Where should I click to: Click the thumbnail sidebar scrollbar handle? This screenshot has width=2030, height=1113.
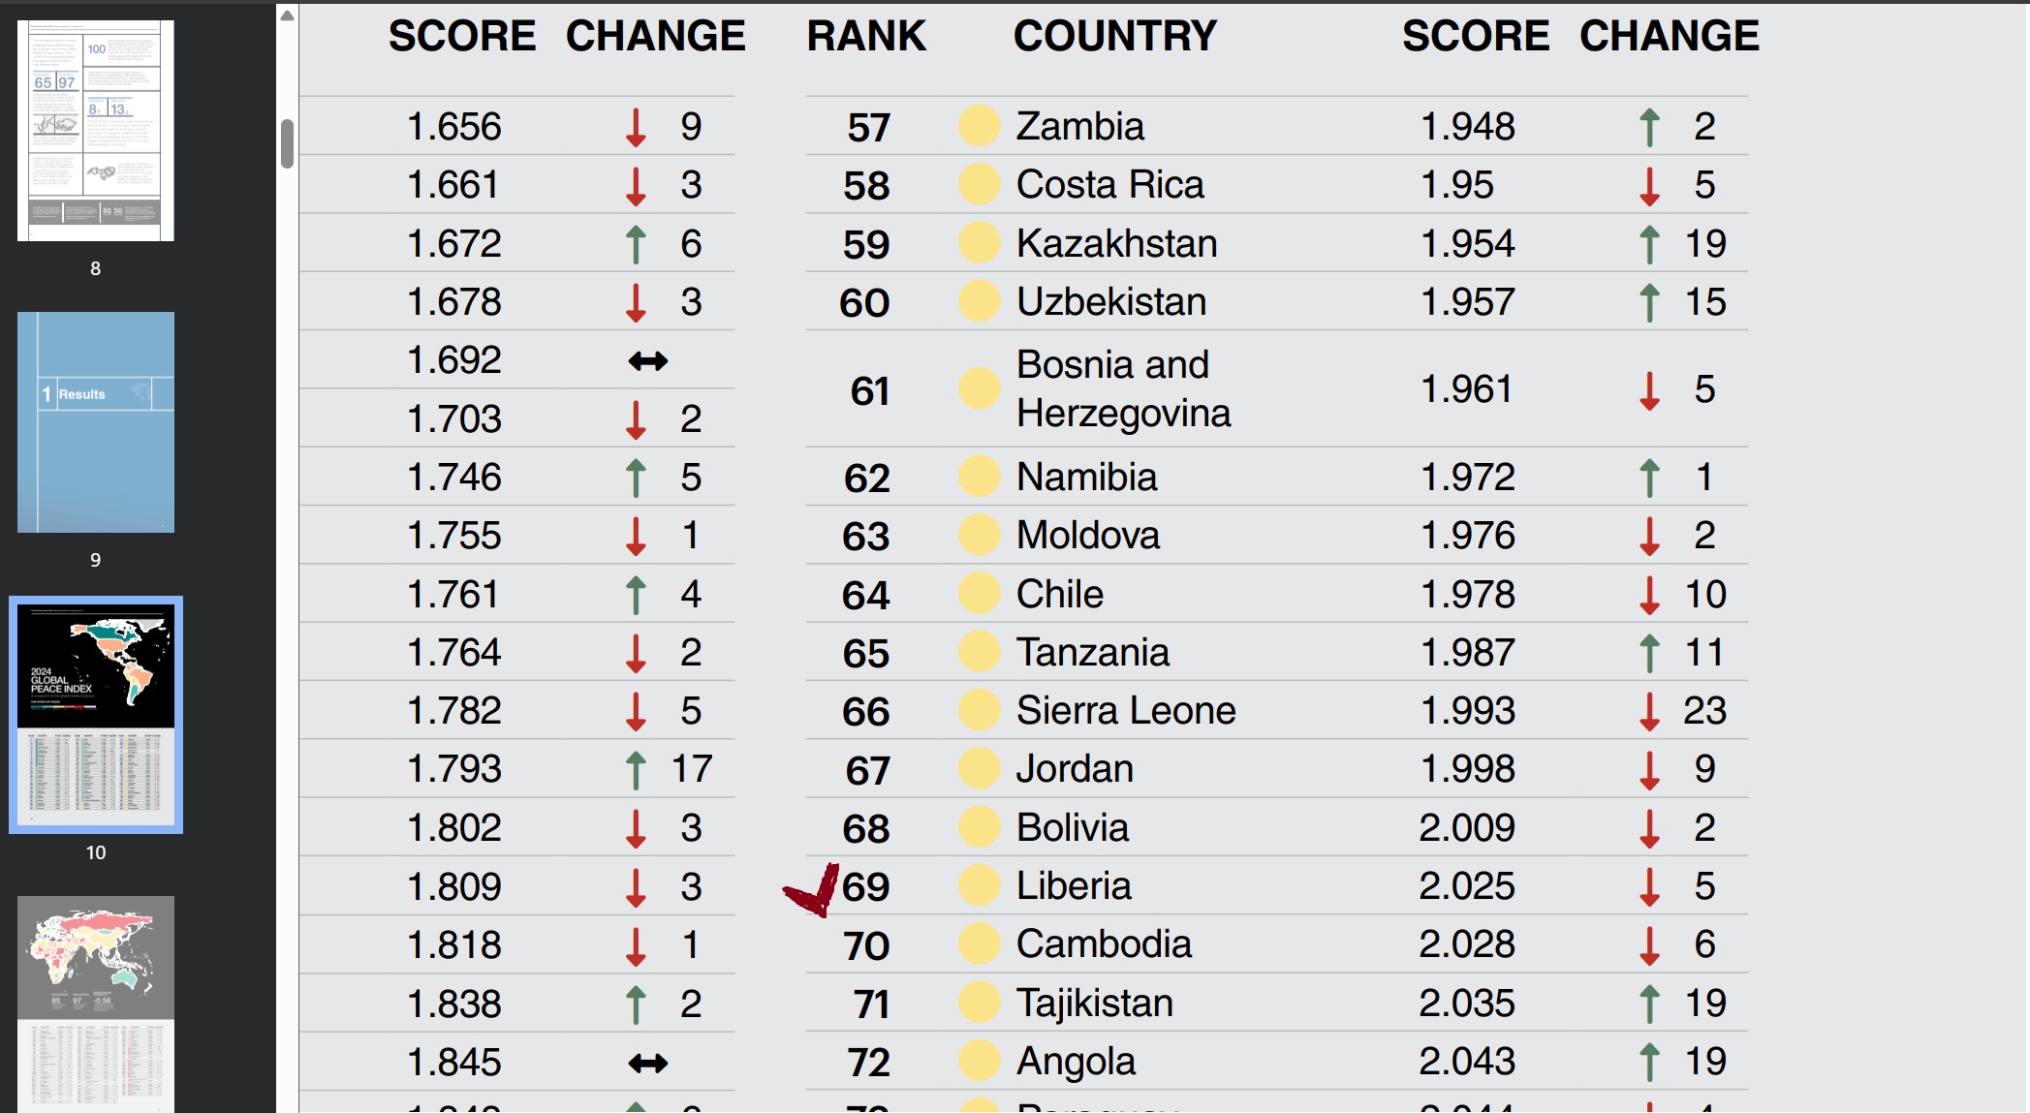pos(287,143)
